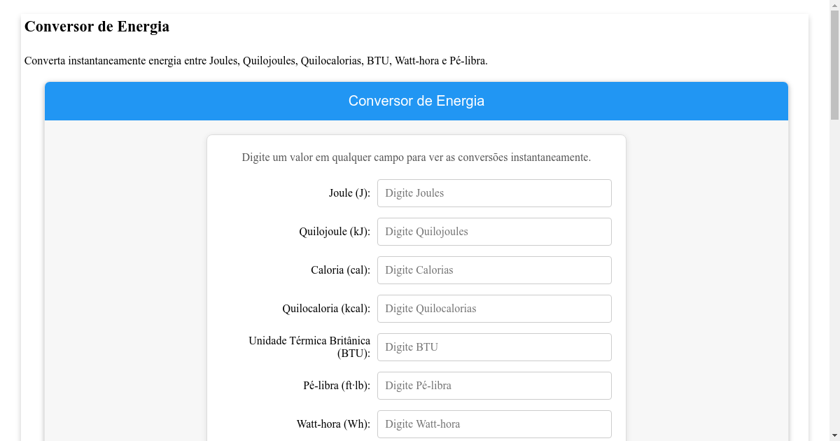This screenshot has height=441, width=840.
Task: Focus the BTU input field
Action: [493, 346]
